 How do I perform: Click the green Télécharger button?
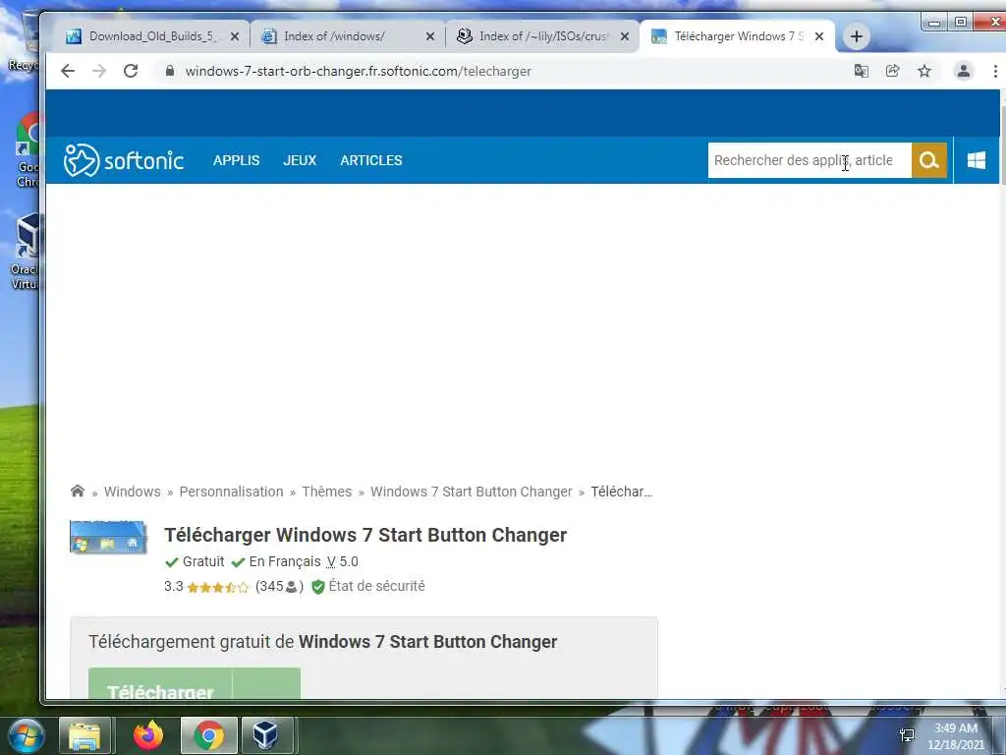(195, 683)
